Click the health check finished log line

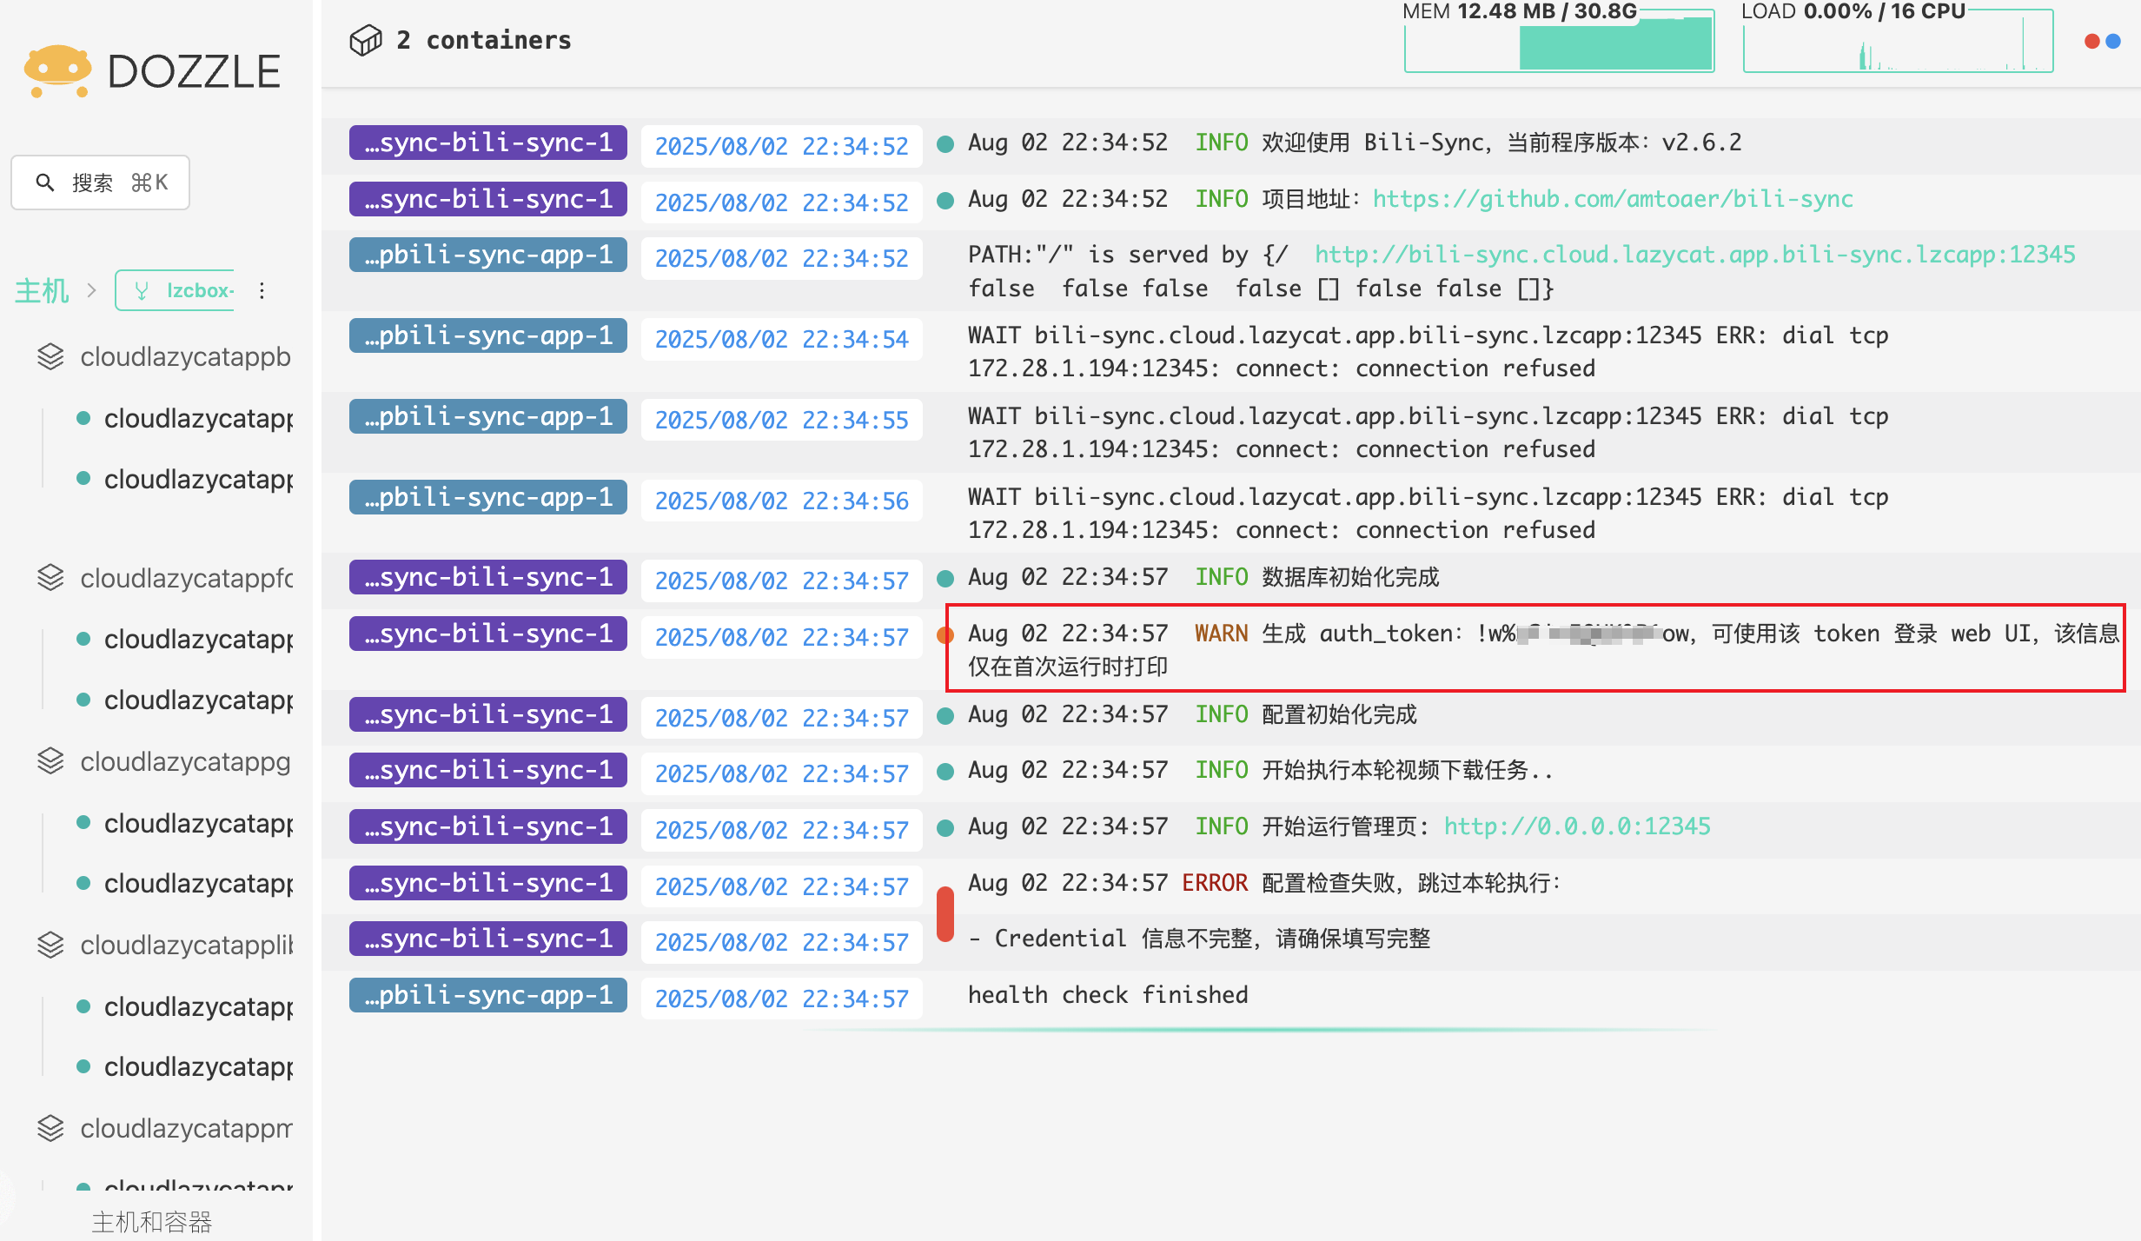coord(1108,995)
